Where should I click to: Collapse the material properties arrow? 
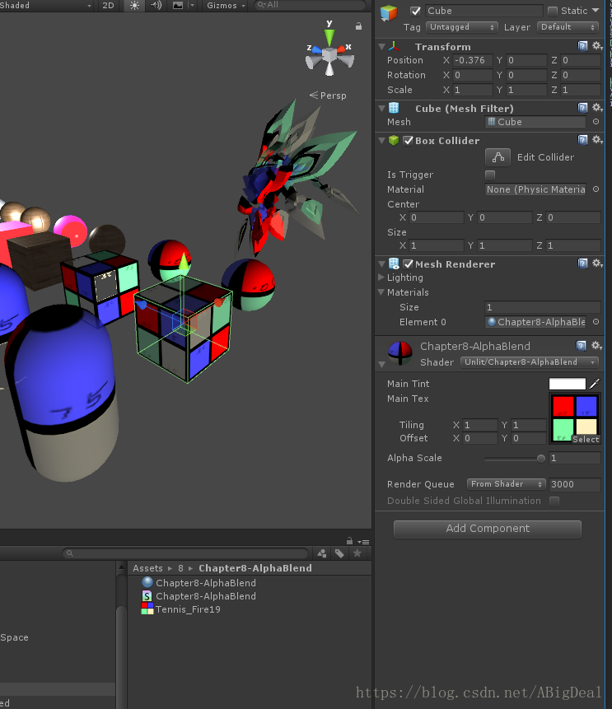(381, 364)
